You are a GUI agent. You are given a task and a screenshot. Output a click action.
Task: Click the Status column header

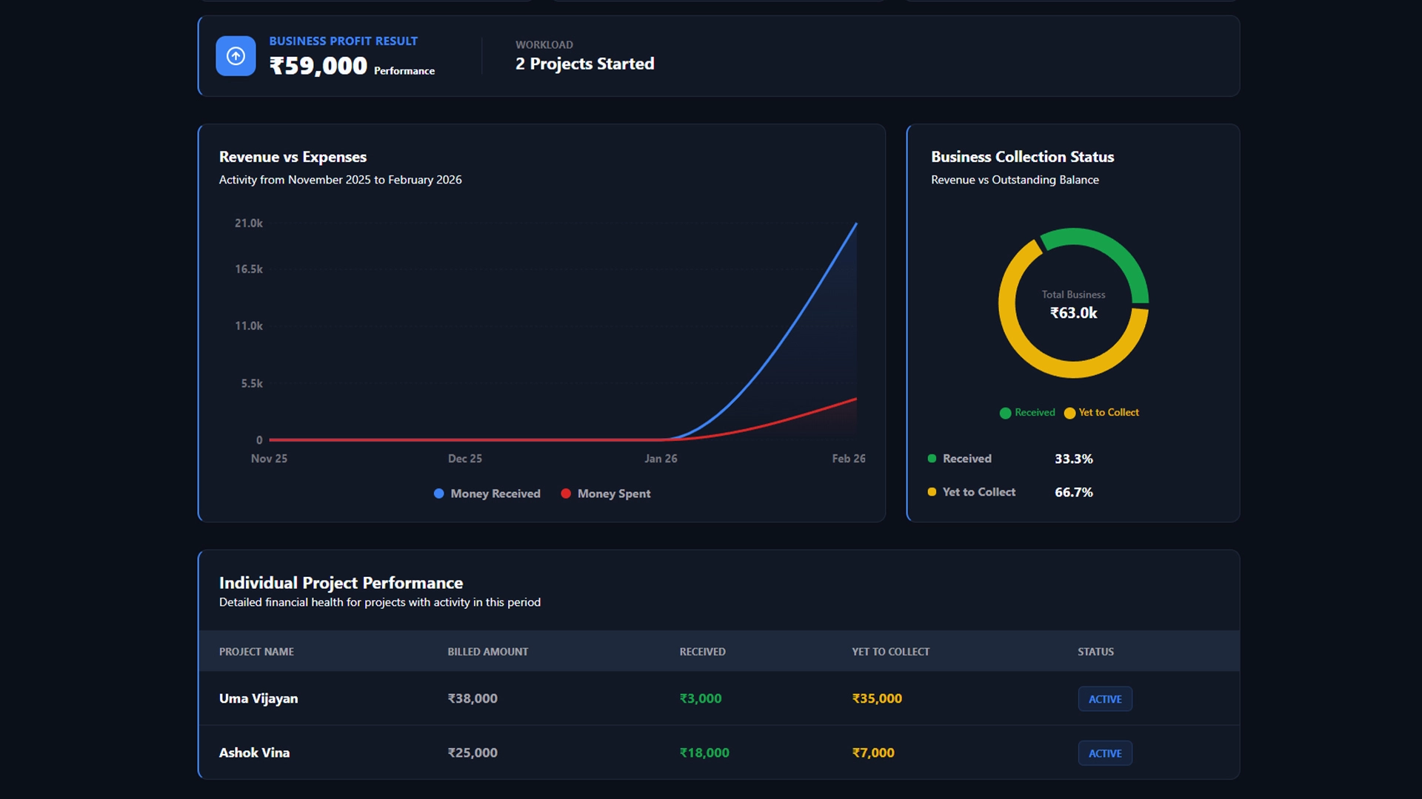click(x=1095, y=652)
